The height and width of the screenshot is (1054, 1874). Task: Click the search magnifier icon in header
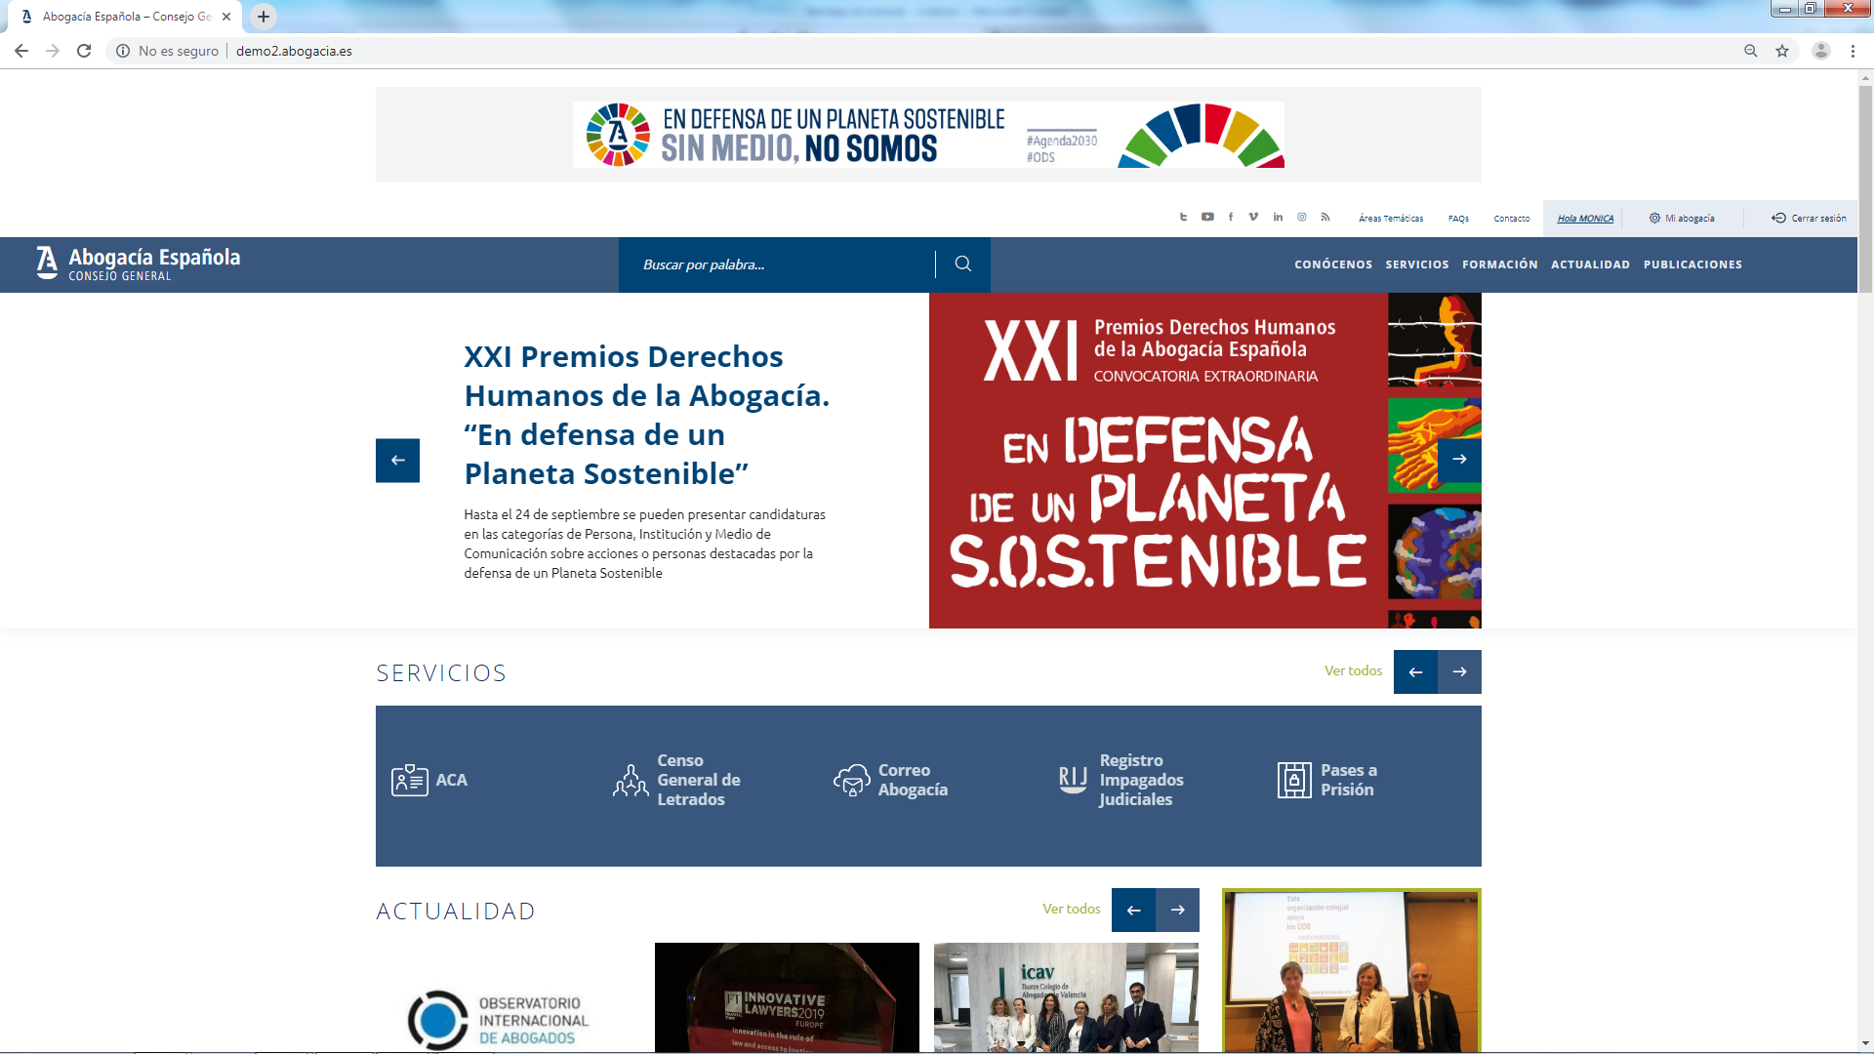click(962, 263)
